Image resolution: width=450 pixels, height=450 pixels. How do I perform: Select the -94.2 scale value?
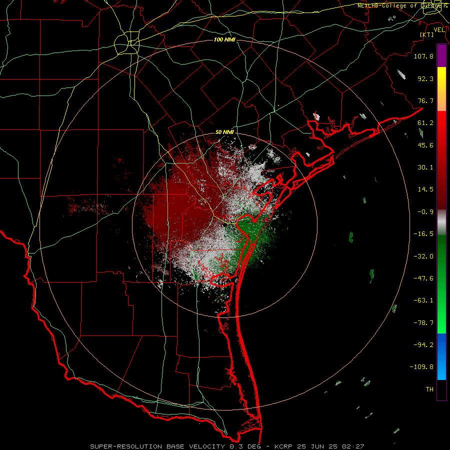click(x=423, y=345)
